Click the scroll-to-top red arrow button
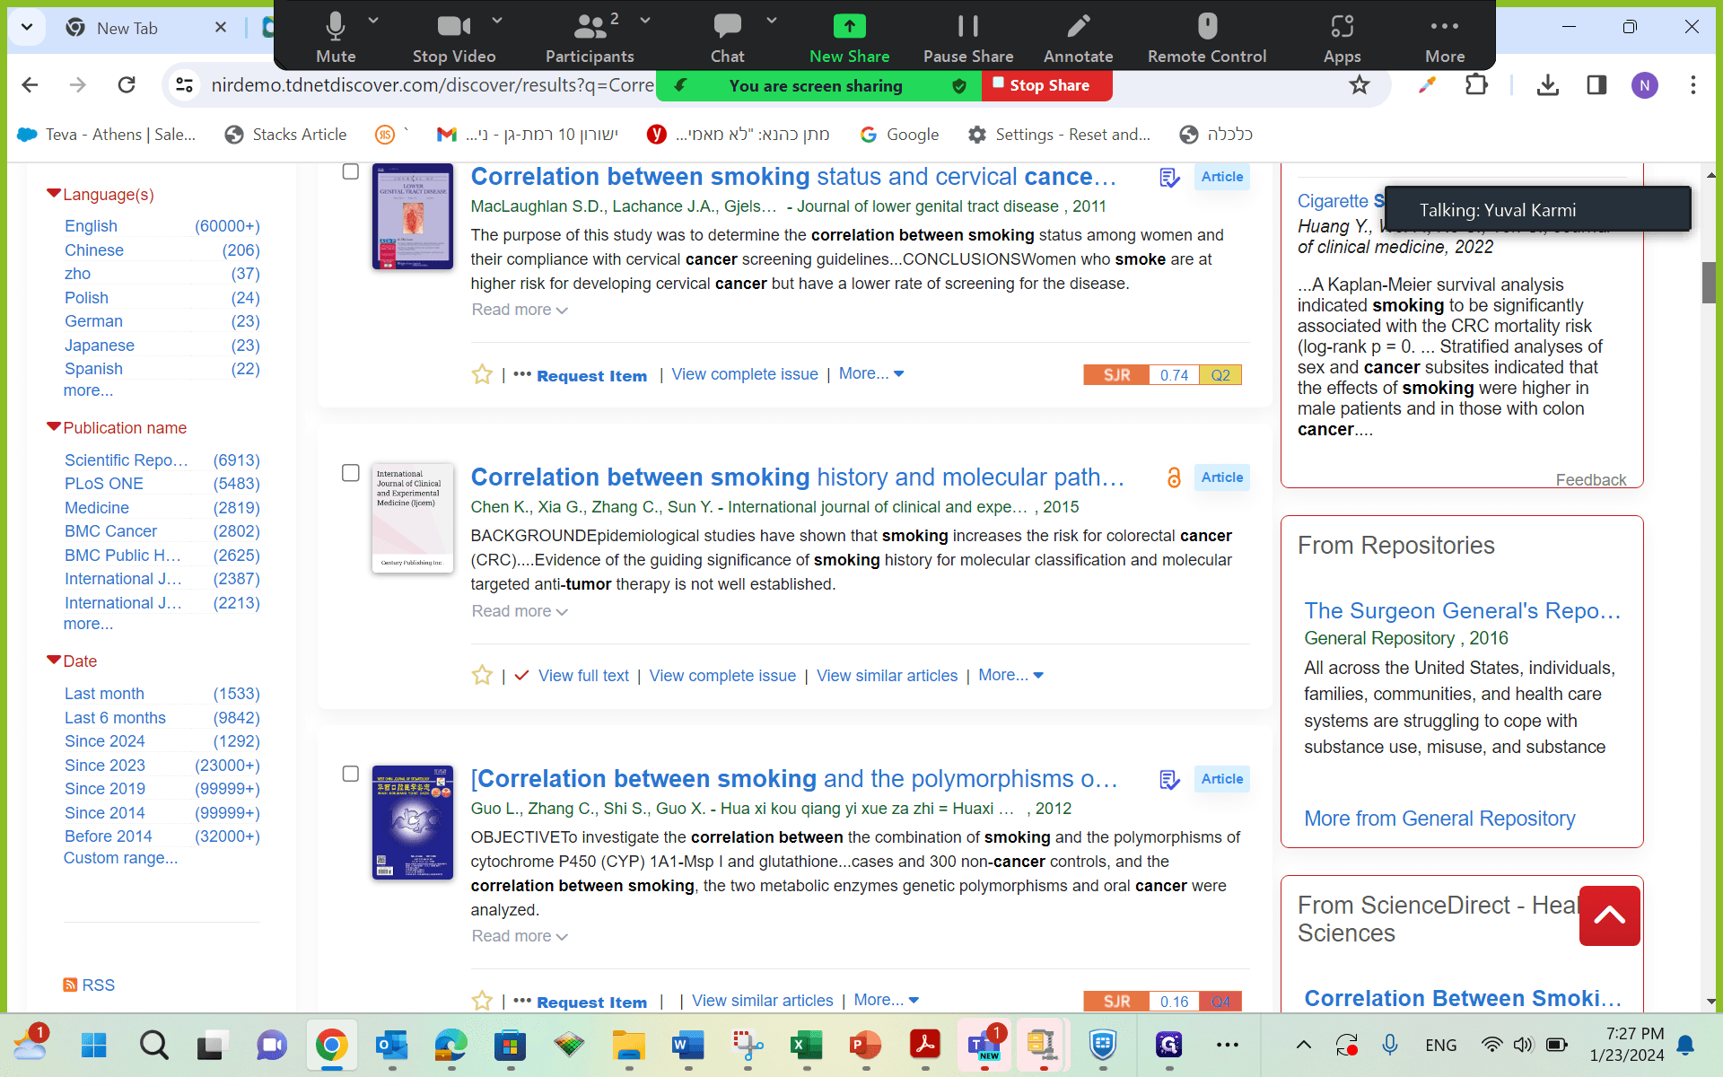The width and height of the screenshot is (1723, 1077). pyautogui.click(x=1609, y=915)
